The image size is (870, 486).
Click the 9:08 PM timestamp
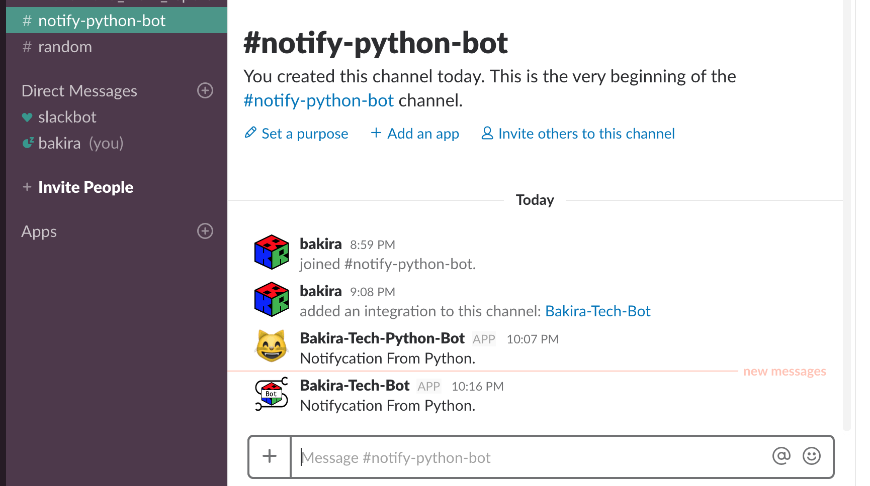pos(373,292)
